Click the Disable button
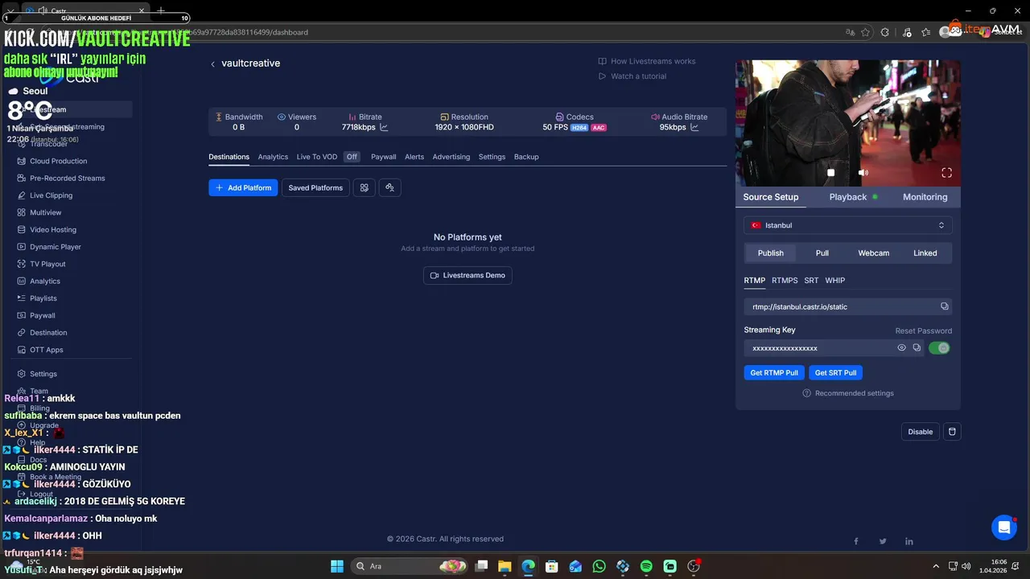Screen dimensions: 1030x579 [920, 432]
